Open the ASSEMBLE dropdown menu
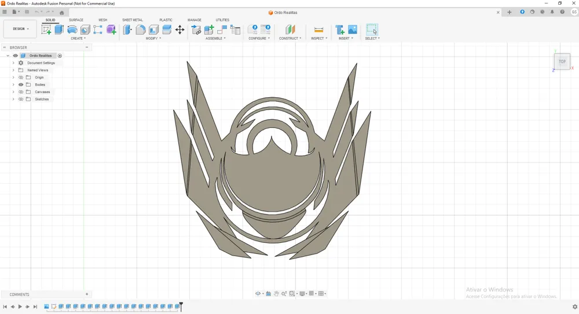 (215, 38)
